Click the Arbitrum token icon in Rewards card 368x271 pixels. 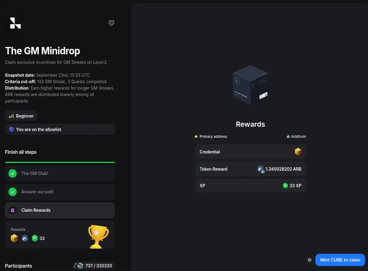tap(25, 238)
